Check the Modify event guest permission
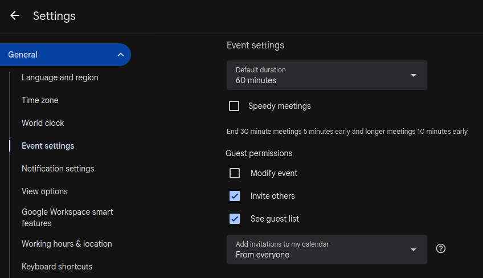483x278 pixels. pos(235,173)
